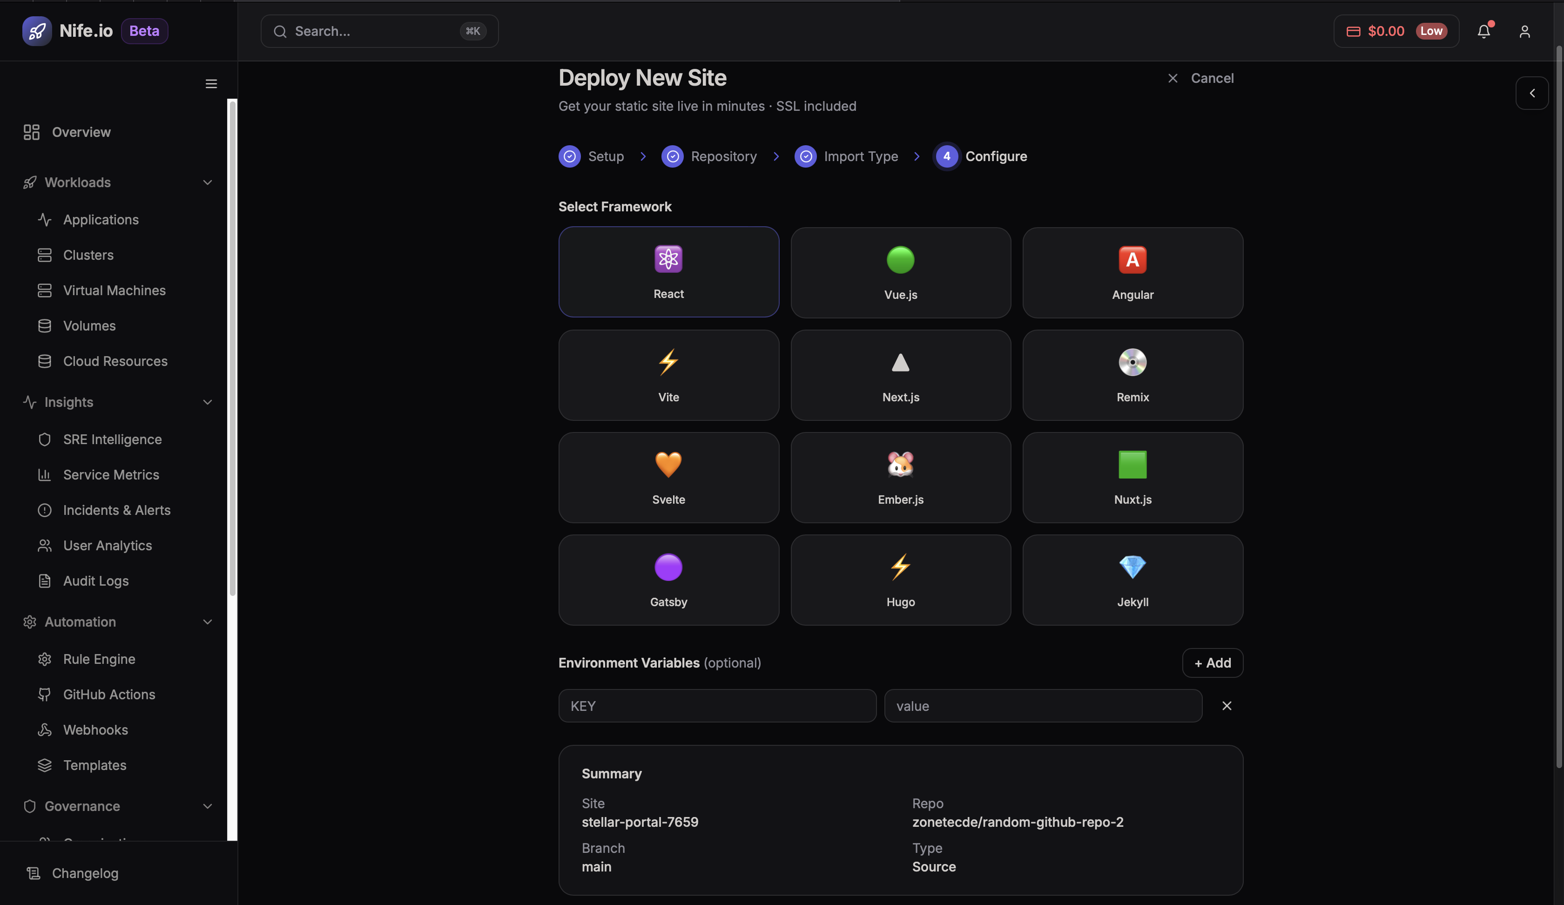
Task: Focus the KEY environment variable field
Action: [x=717, y=706]
